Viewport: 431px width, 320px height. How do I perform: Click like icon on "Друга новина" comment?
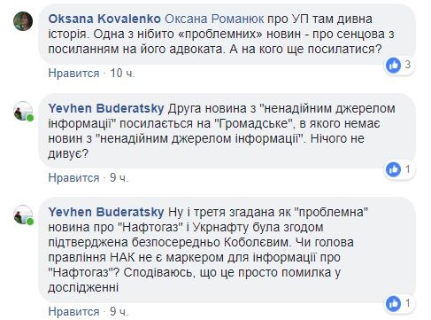click(x=393, y=169)
